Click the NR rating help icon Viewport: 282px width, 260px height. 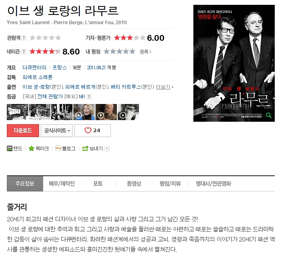[x=89, y=97]
